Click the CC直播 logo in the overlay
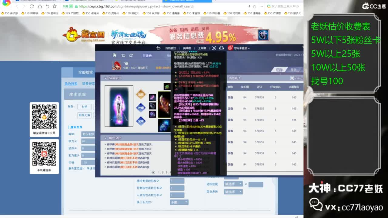This screenshot has height=218, width=388. [374, 6]
